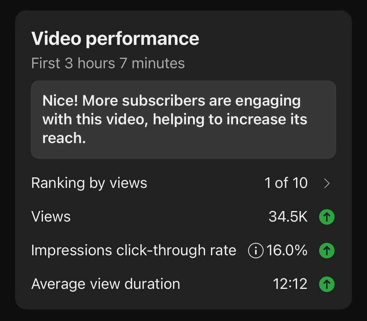Click the word 'reach.' in the insight
367x321 pixels.
tap(64, 138)
